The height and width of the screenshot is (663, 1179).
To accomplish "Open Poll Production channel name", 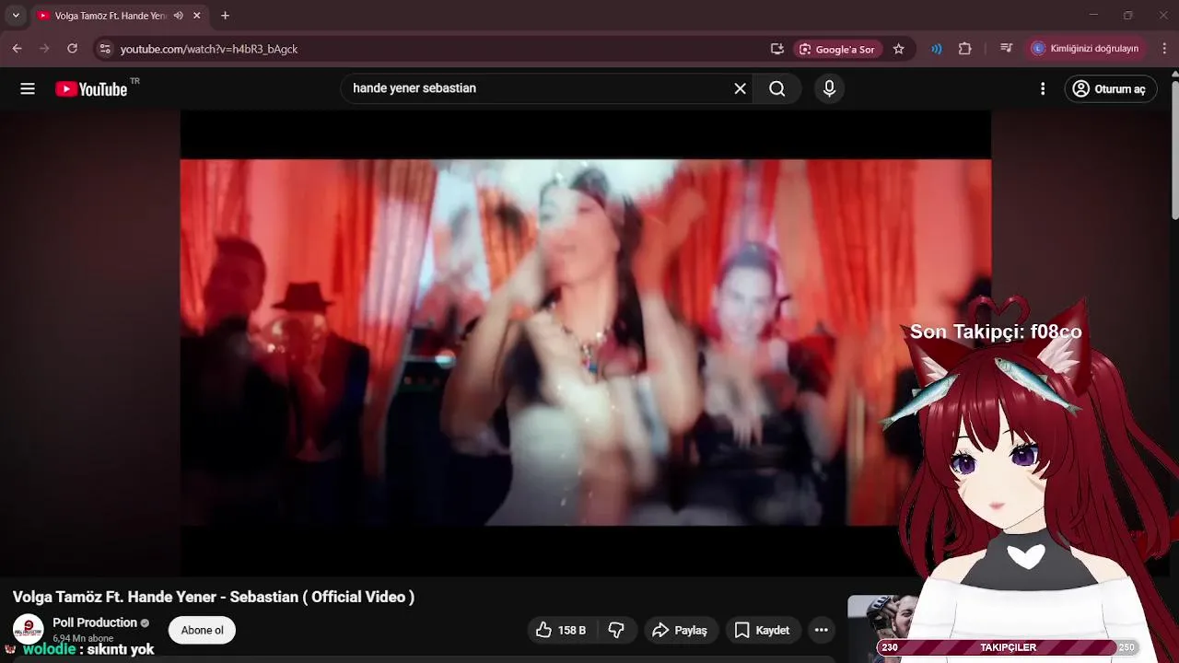I will click(95, 622).
